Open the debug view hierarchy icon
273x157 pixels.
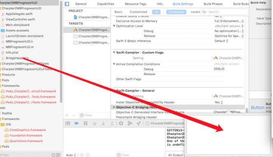(x=121, y=123)
